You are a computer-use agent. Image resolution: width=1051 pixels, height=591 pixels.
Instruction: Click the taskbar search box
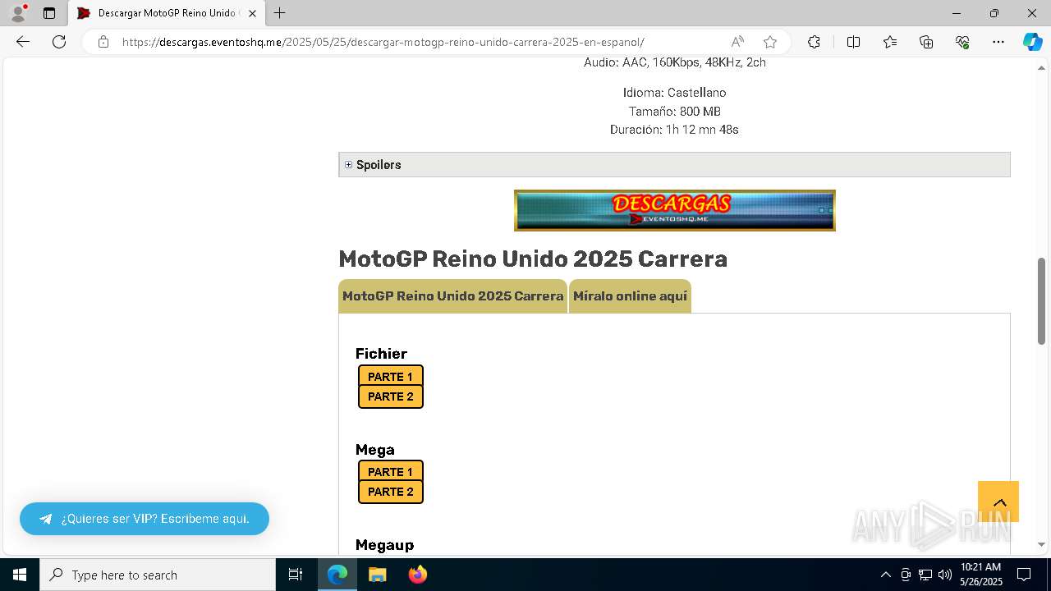158,575
